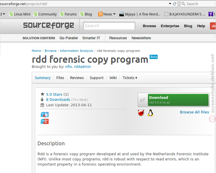Click the download arrow icon beside 8 Downloads
This screenshot has height=173, width=216.
pyautogui.click(x=42, y=99)
